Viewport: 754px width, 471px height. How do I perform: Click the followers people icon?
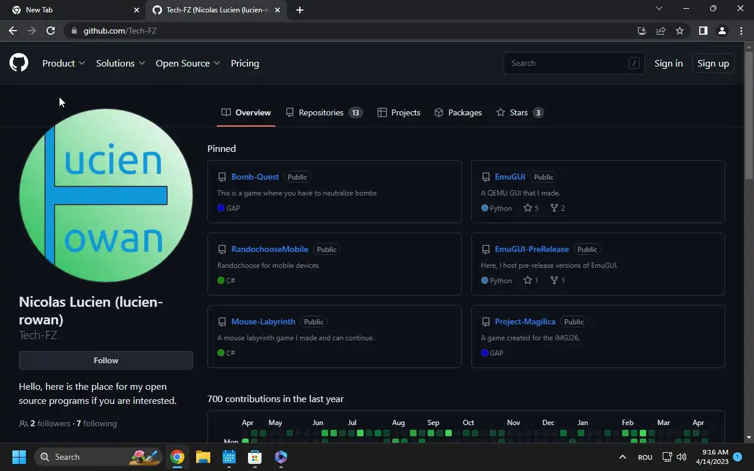tap(24, 423)
